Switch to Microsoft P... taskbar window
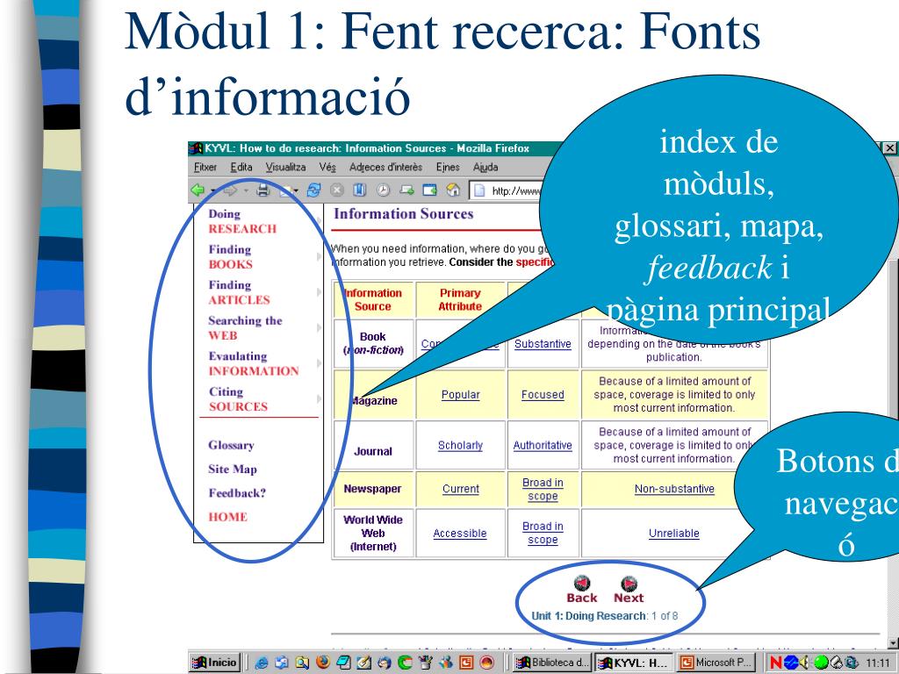This screenshot has width=899, height=674. click(716, 663)
